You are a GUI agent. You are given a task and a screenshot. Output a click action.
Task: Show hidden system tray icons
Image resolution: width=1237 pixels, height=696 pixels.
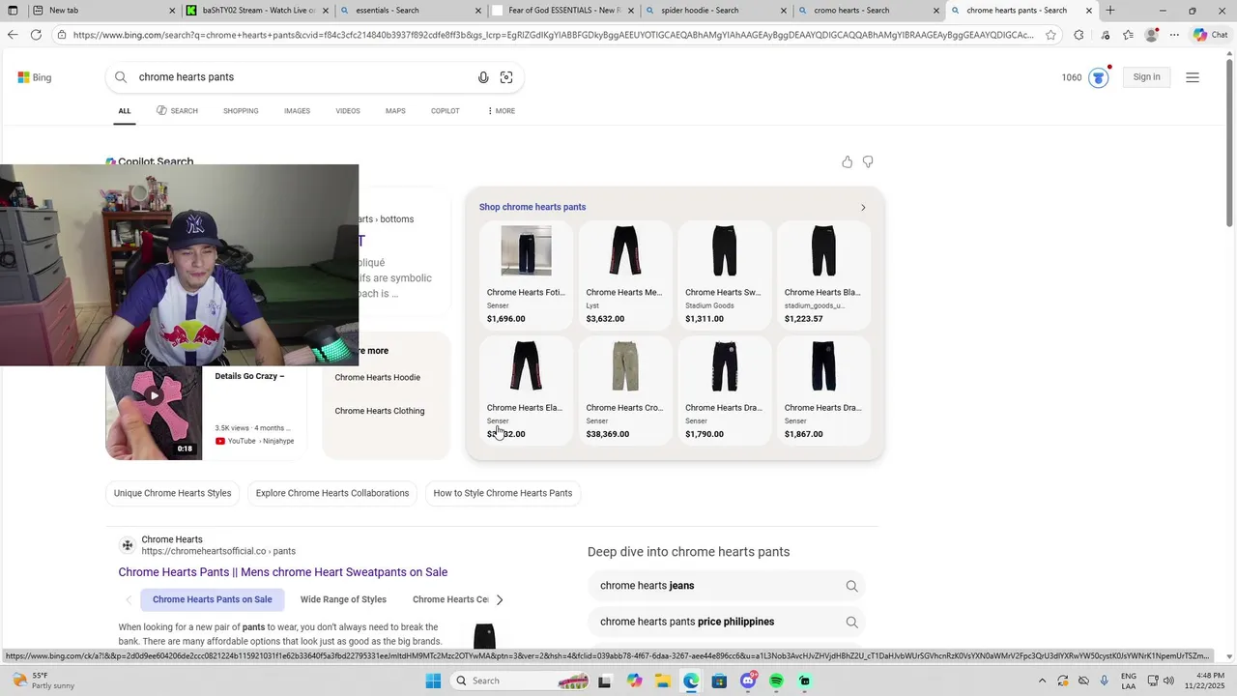(x=1042, y=681)
